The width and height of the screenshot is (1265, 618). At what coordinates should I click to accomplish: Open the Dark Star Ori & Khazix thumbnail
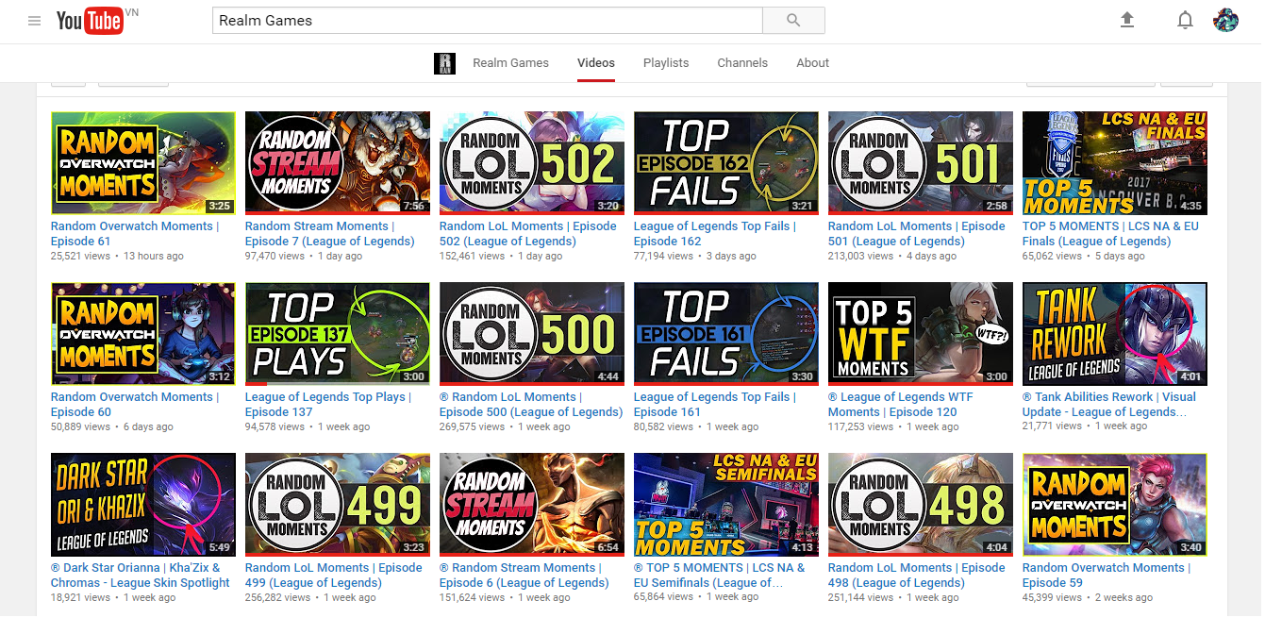pos(143,505)
